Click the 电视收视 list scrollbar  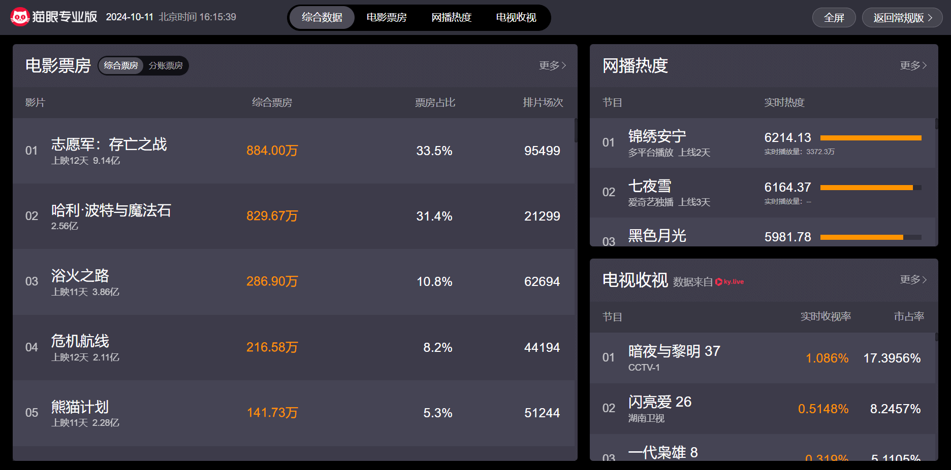tap(936, 337)
